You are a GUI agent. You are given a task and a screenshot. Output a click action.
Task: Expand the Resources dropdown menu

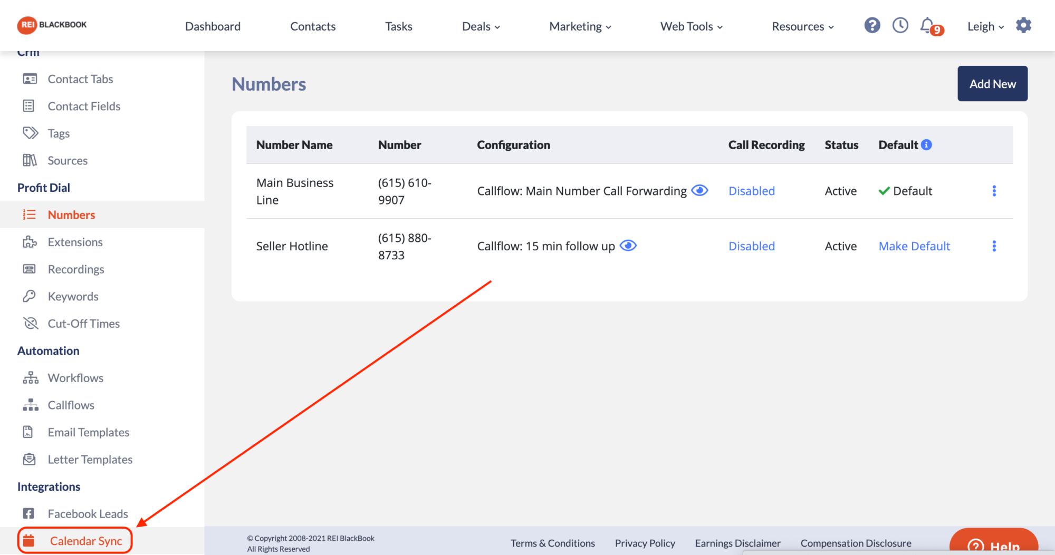click(803, 26)
